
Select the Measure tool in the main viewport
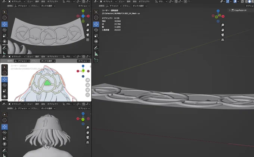point(96,54)
